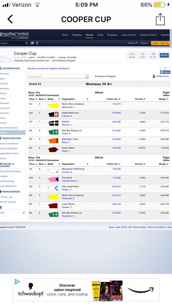Click the Wilmington Youth orange blade
The height and width of the screenshot is (306, 172).
(53, 141)
